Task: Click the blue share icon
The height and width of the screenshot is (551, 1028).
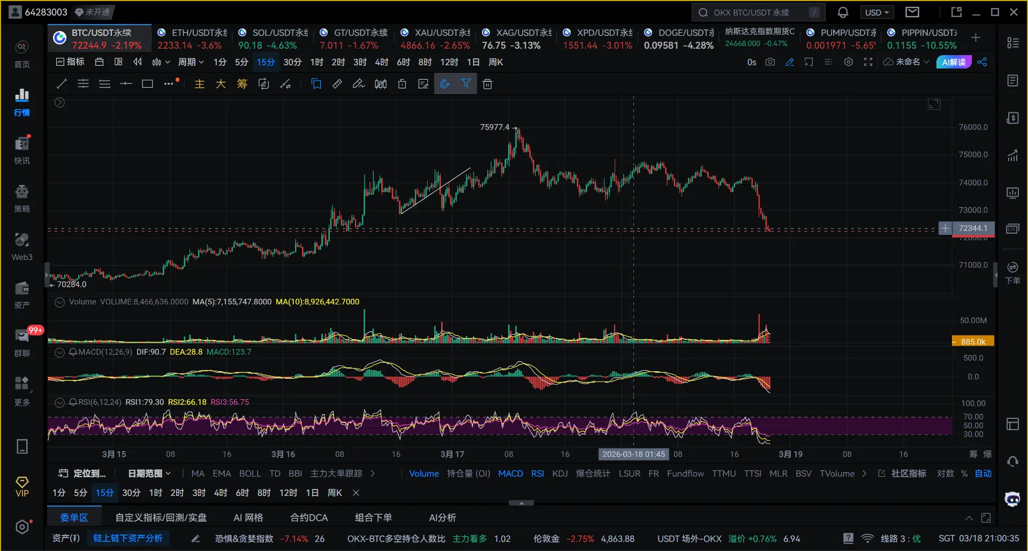Action: tap(982, 62)
